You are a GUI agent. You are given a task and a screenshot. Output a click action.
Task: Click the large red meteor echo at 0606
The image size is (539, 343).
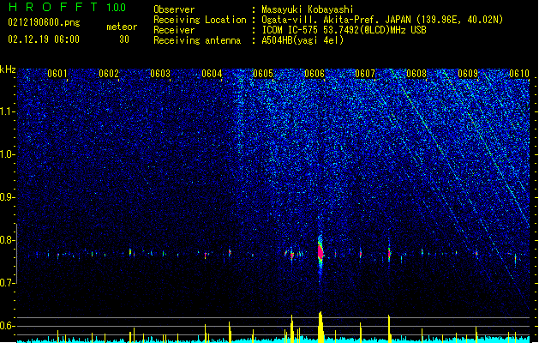320,253
